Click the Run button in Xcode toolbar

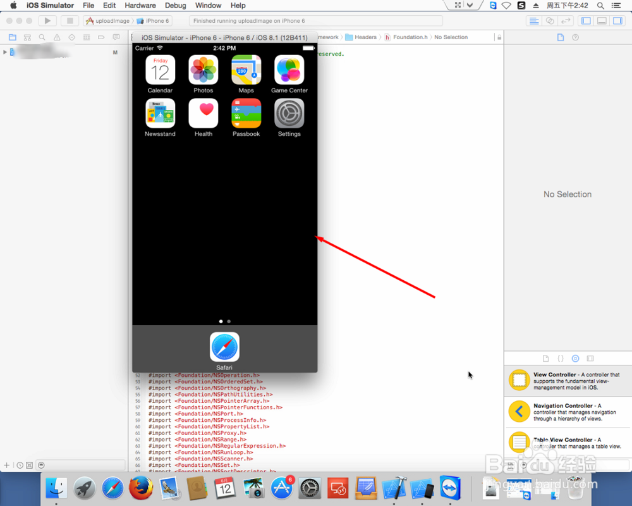coord(47,20)
